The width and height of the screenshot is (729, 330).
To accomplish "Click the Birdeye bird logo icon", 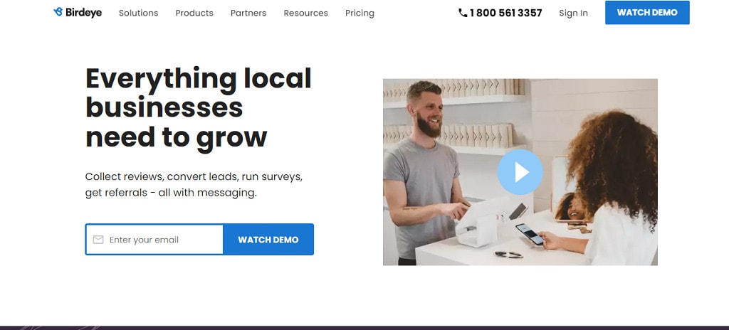I will [58, 12].
